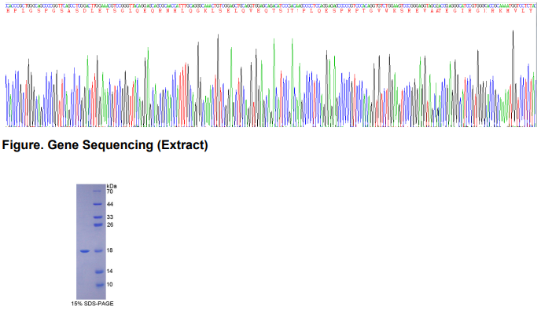Select the 14 kDa marker label

pos(110,271)
